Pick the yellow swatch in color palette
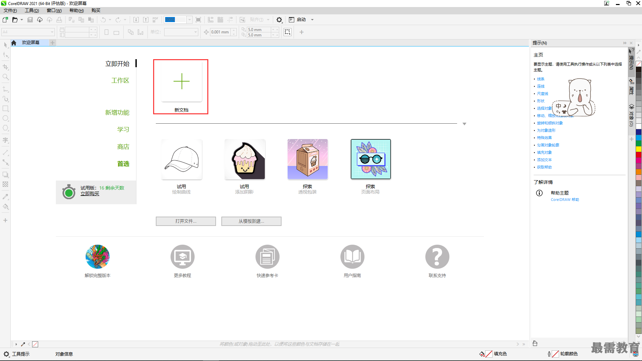Image resolution: width=642 pixels, height=361 pixels. coord(639,149)
